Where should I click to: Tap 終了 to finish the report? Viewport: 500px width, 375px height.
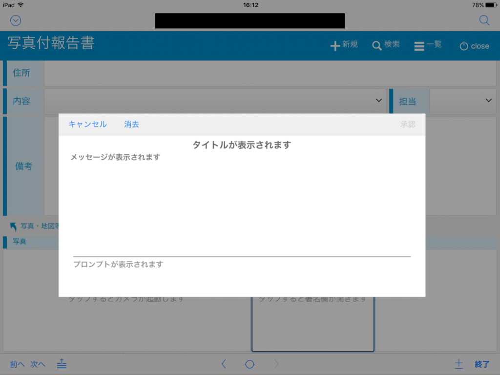482,364
